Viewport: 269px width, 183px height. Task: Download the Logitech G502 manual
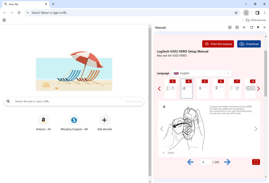(249, 44)
